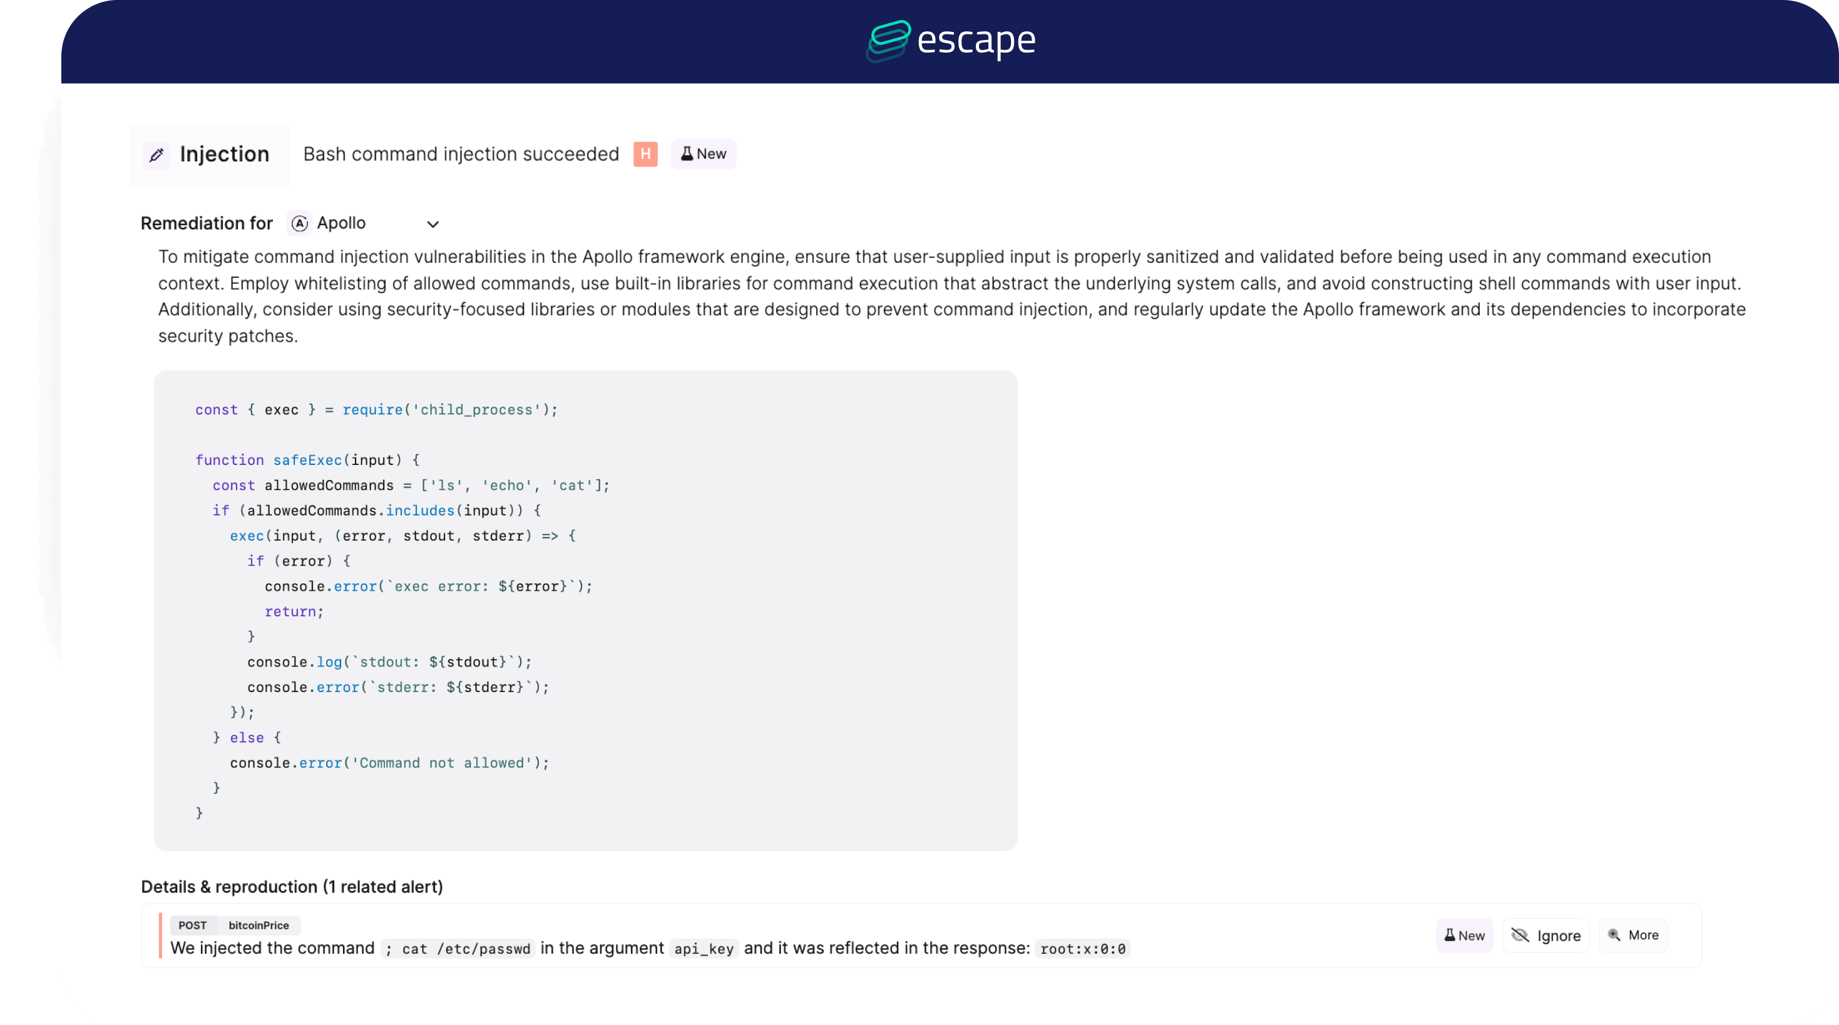Click the crossed-eye icon on Ignore button

click(x=1519, y=935)
